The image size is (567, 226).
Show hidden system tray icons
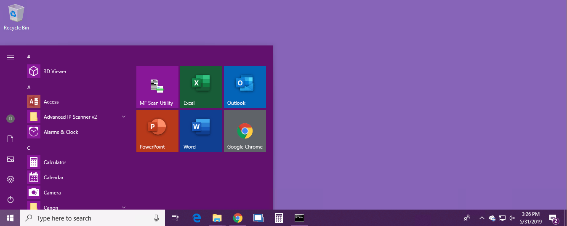click(482, 218)
